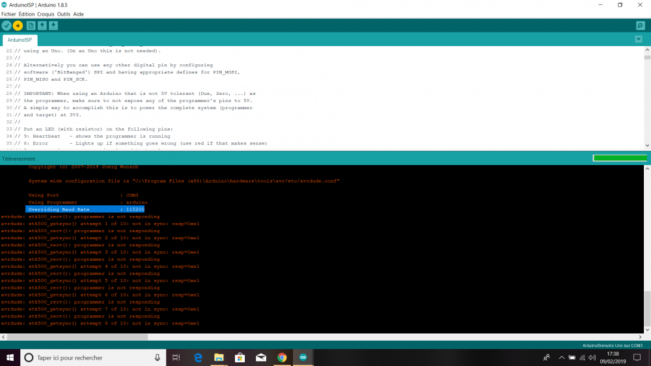Open the Fichier menu

(8, 14)
